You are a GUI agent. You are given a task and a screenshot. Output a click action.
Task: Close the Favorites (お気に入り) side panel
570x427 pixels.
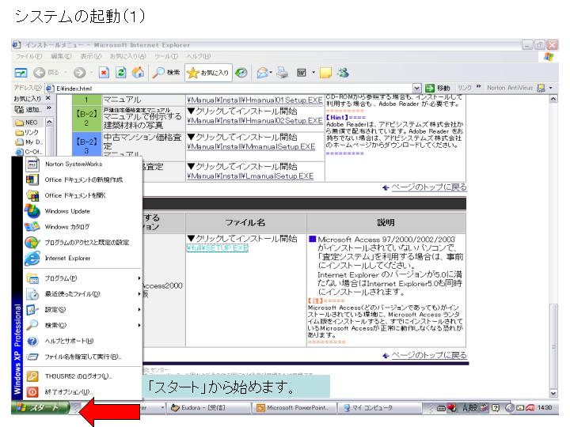click(x=48, y=98)
